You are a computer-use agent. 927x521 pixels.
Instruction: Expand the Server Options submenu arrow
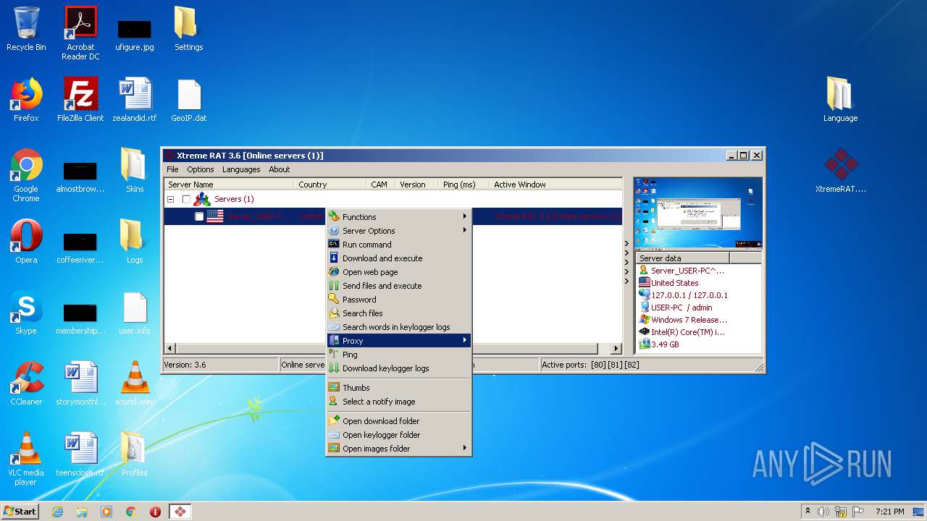(465, 230)
